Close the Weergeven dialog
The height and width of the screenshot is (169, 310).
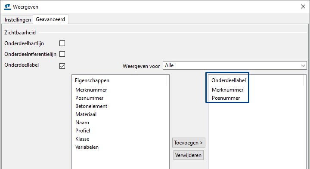click(x=303, y=7)
